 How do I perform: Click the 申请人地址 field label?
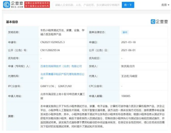(15, 96)
